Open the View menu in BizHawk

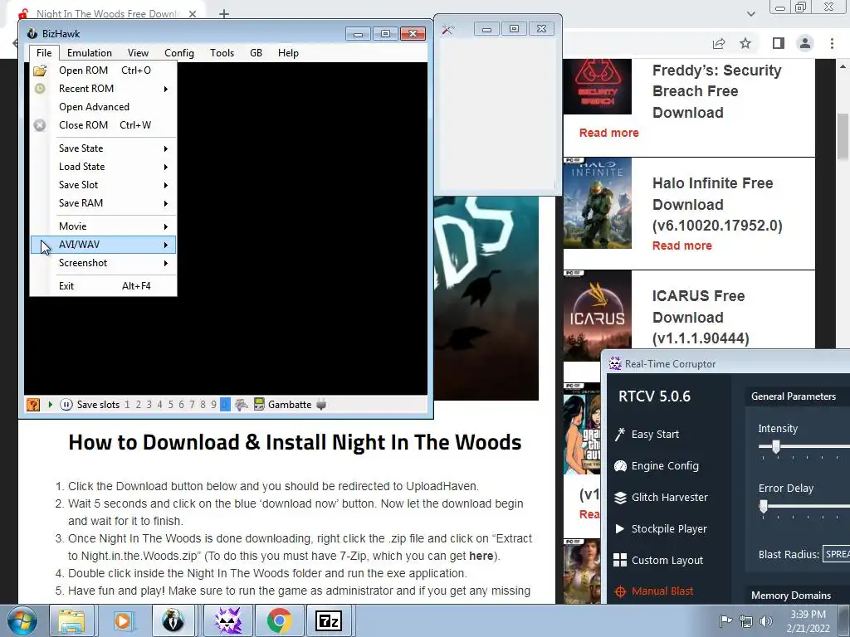[139, 52]
